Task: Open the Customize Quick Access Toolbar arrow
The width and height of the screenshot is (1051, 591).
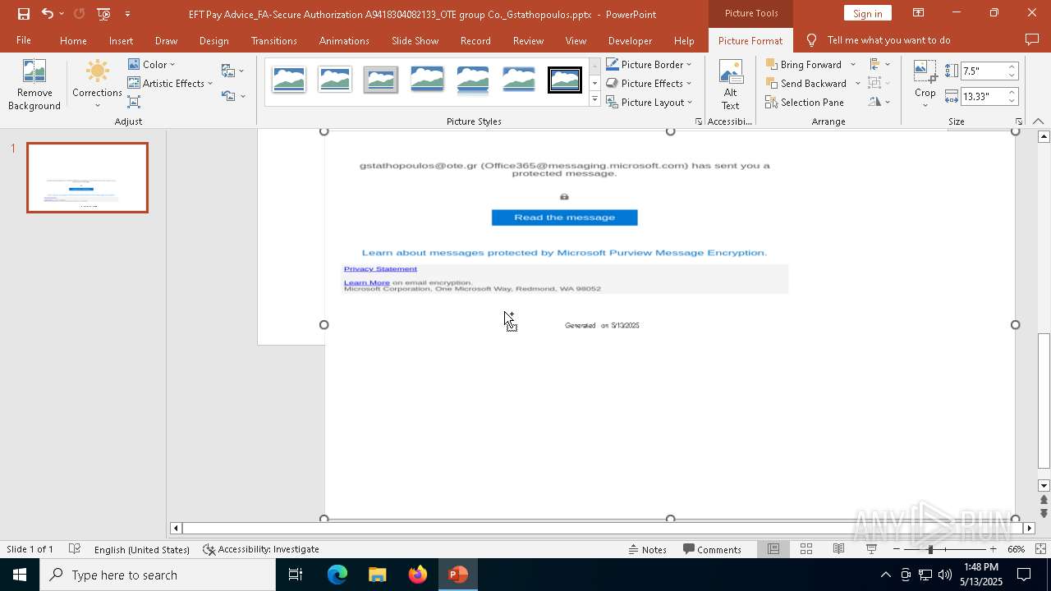Action: pos(127,14)
